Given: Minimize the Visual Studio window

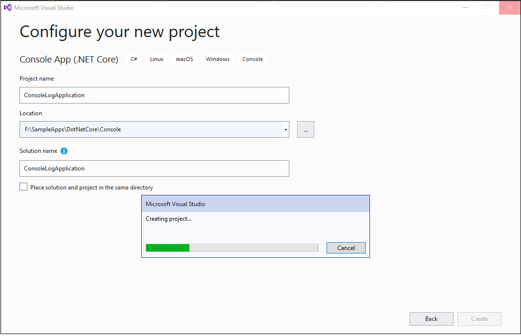Looking at the screenshot, I should (x=465, y=7).
